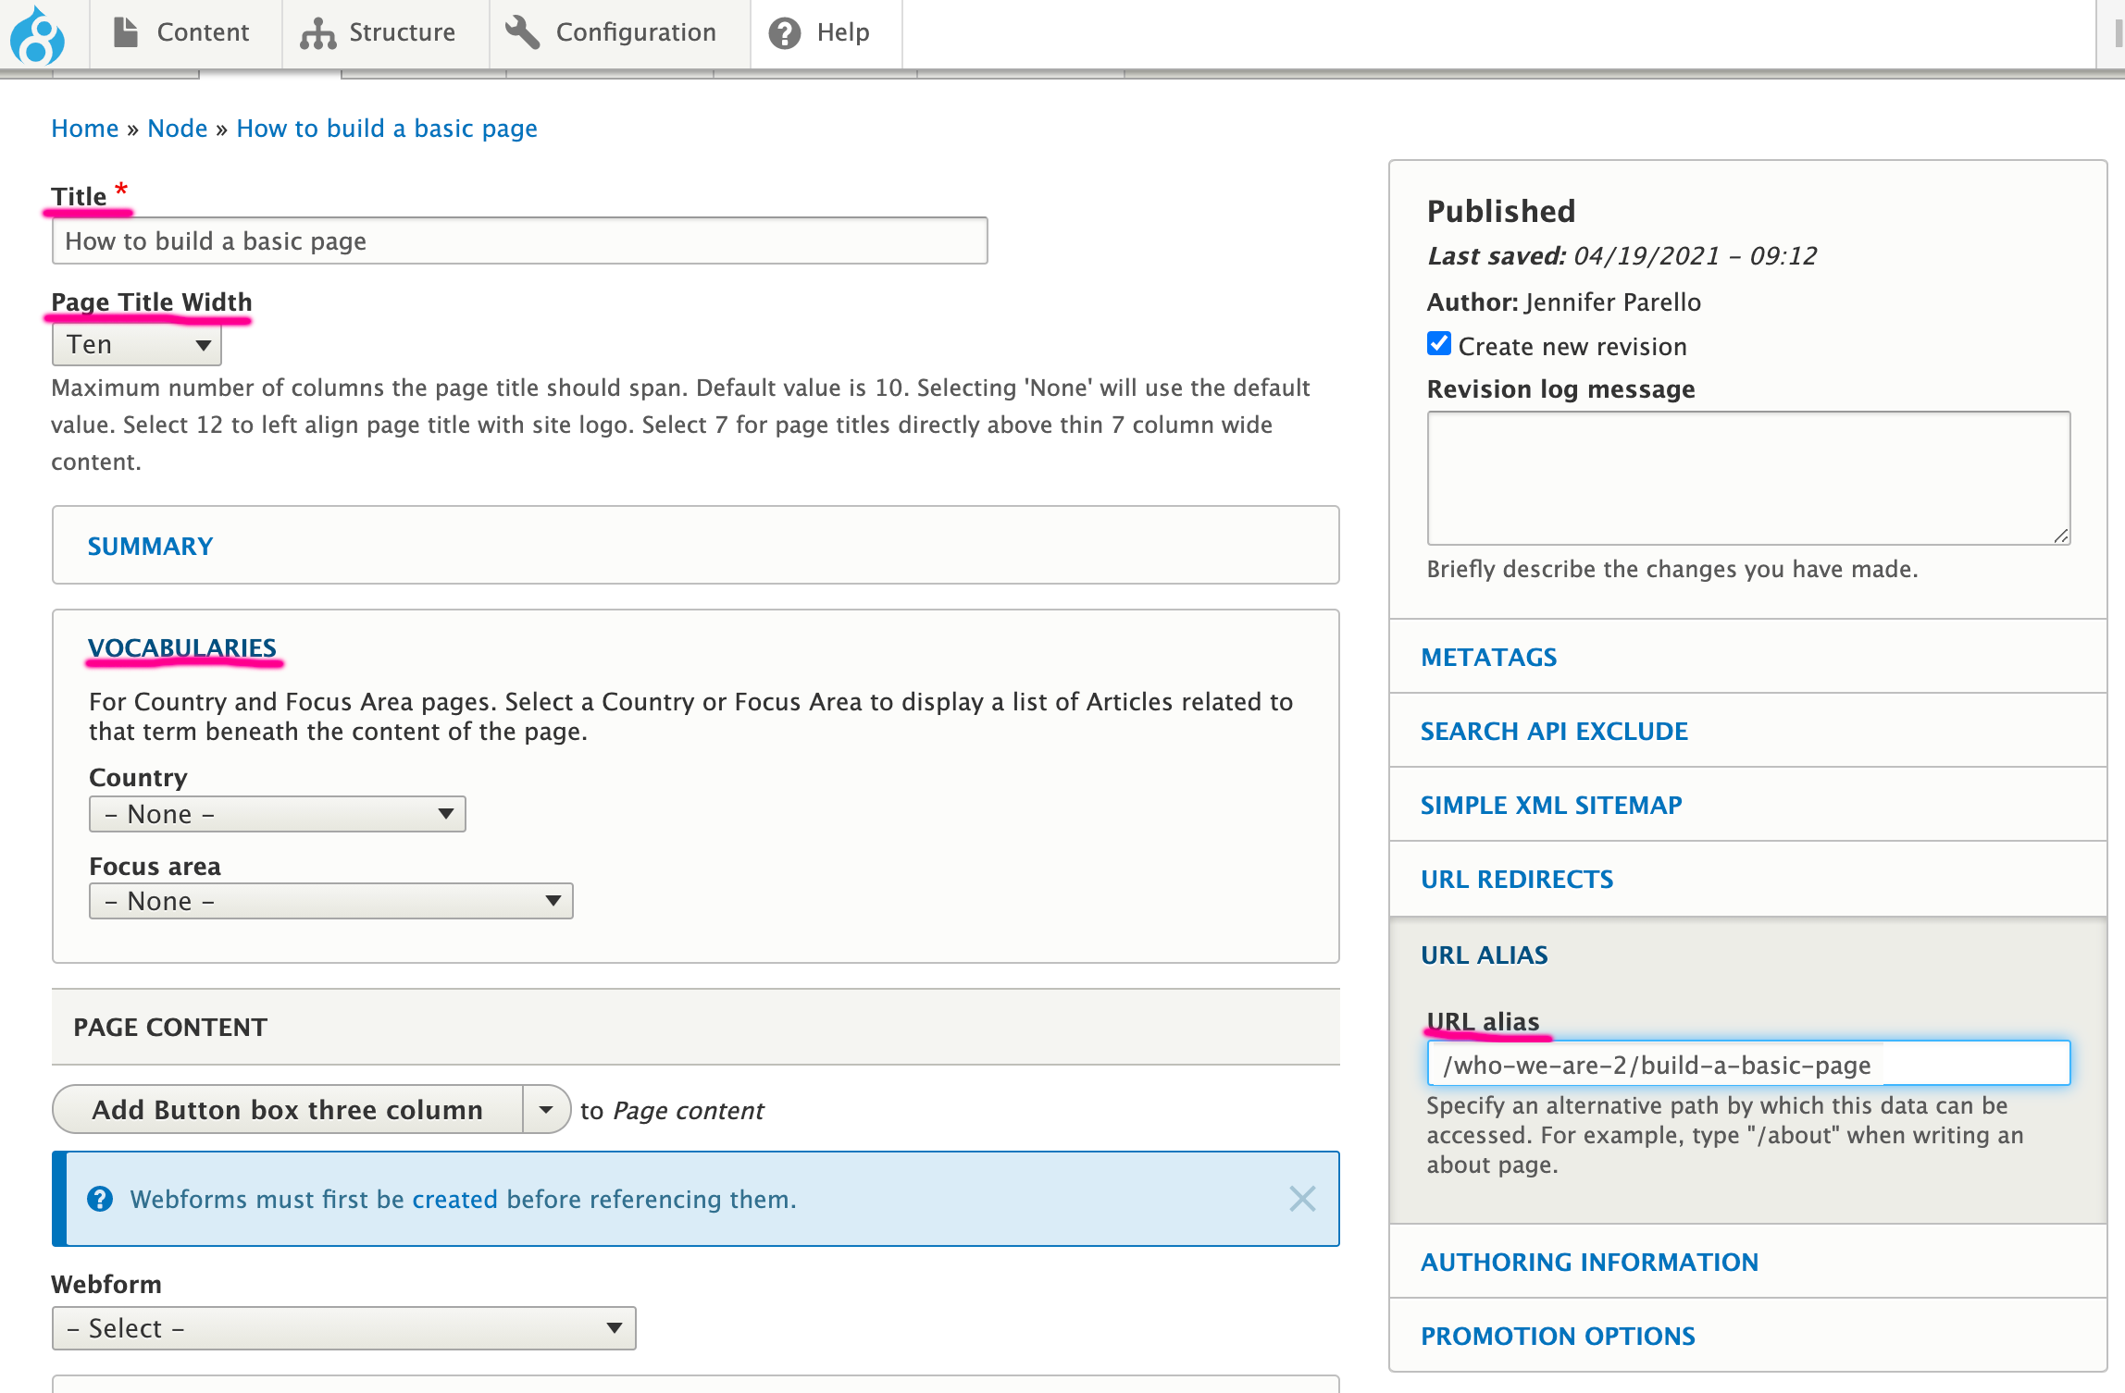Click the Drupal logo icon
The height and width of the screenshot is (1393, 2125).
[x=37, y=35]
